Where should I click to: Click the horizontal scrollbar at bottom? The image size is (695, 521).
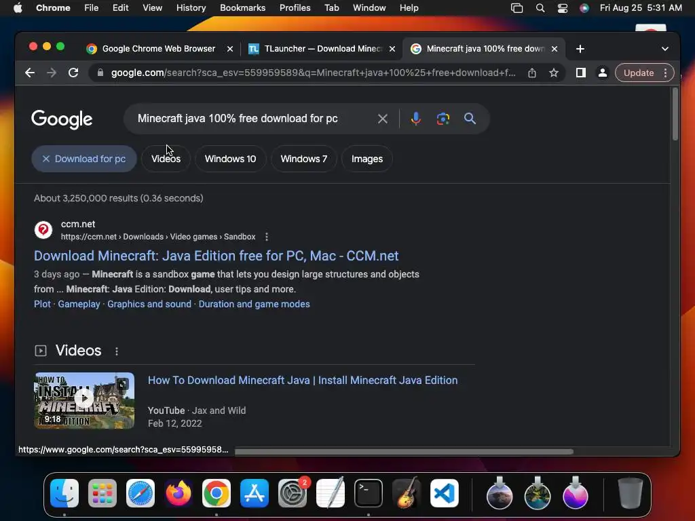point(404,451)
